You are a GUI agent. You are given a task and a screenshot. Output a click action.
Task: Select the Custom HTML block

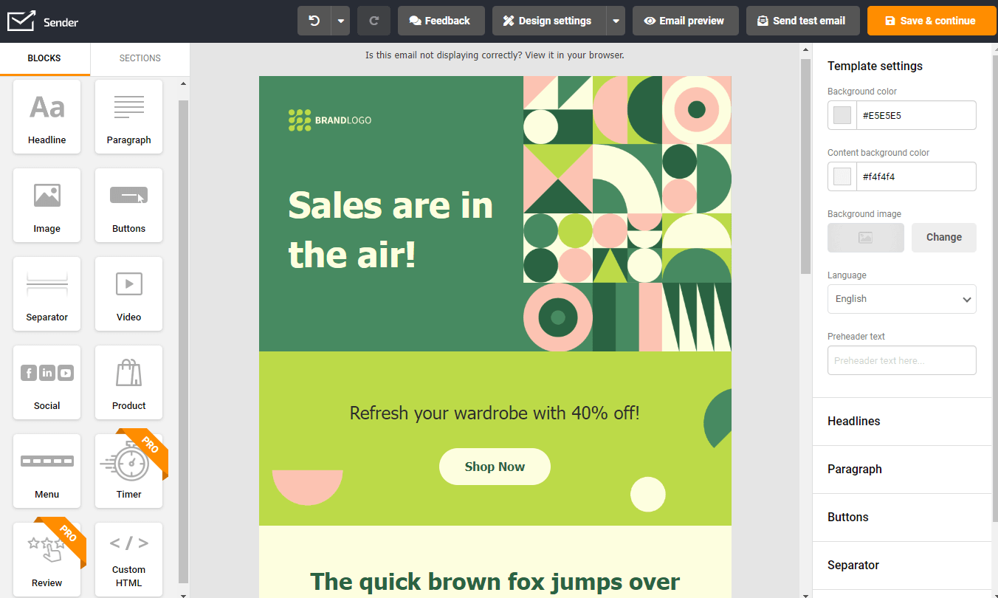(x=128, y=560)
